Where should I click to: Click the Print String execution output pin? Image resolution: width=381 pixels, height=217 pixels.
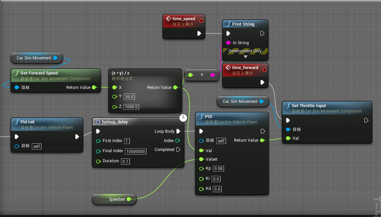pos(262,33)
